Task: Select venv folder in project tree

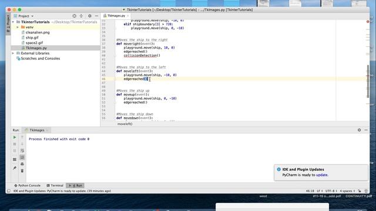Action: (29, 28)
